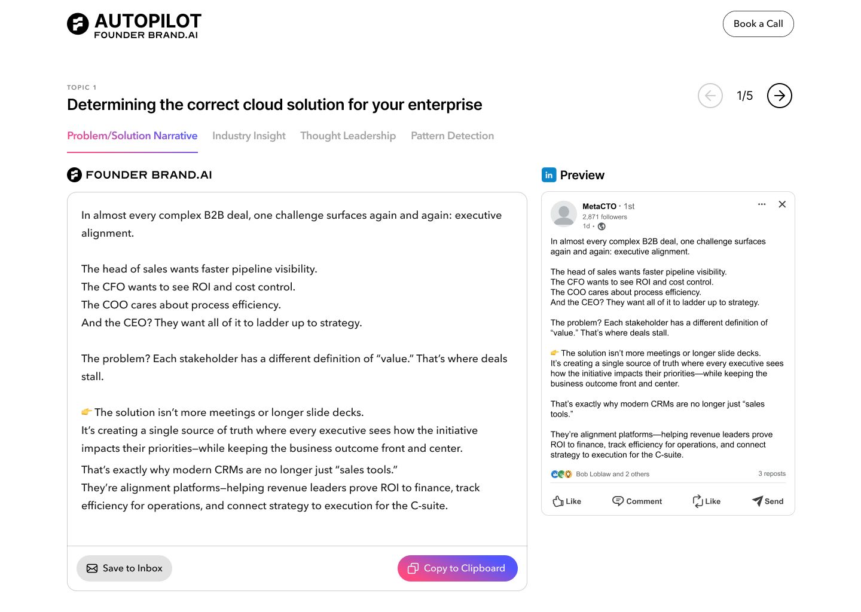The image size is (861, 612).
Task: Open the Thought Leadership tab
Action: [348, 136]
